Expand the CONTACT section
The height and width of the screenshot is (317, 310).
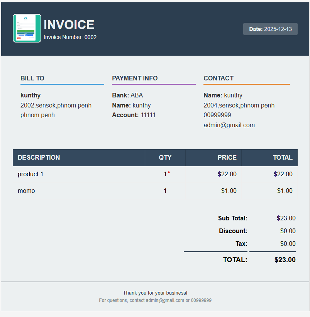pos(219,78)
